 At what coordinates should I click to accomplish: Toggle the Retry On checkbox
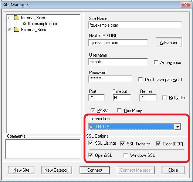point(165,98)
